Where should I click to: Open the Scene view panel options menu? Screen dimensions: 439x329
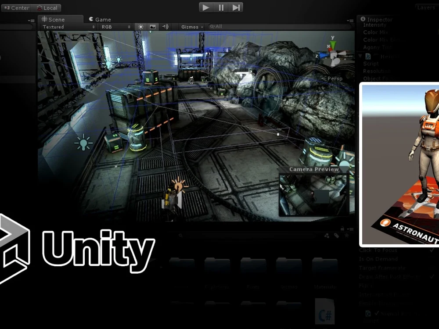point(350,21)
